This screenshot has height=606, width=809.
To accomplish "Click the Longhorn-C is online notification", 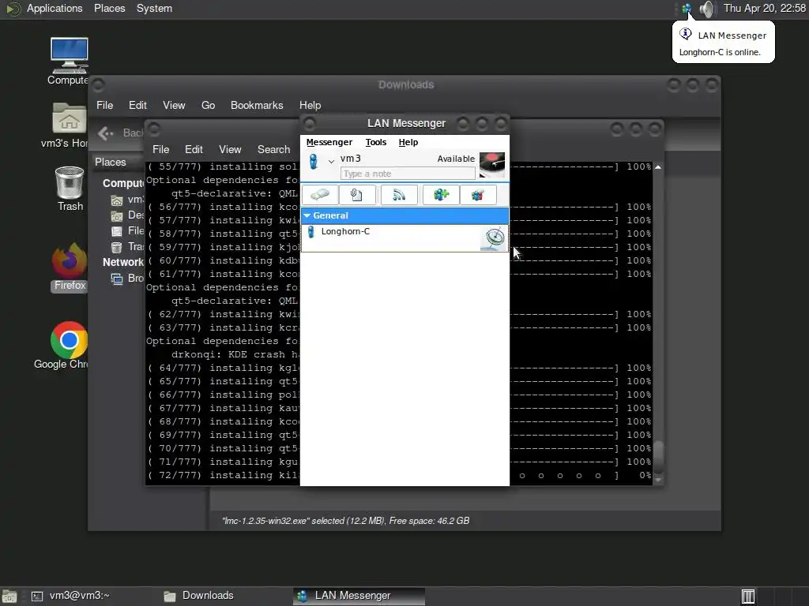I will pos(724,43).
